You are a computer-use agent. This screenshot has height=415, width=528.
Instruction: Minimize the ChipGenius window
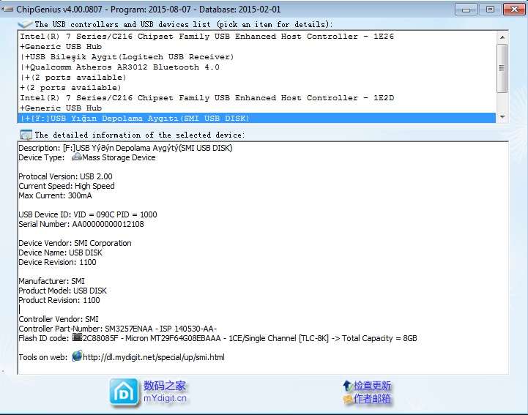click(x=466, y=9)
